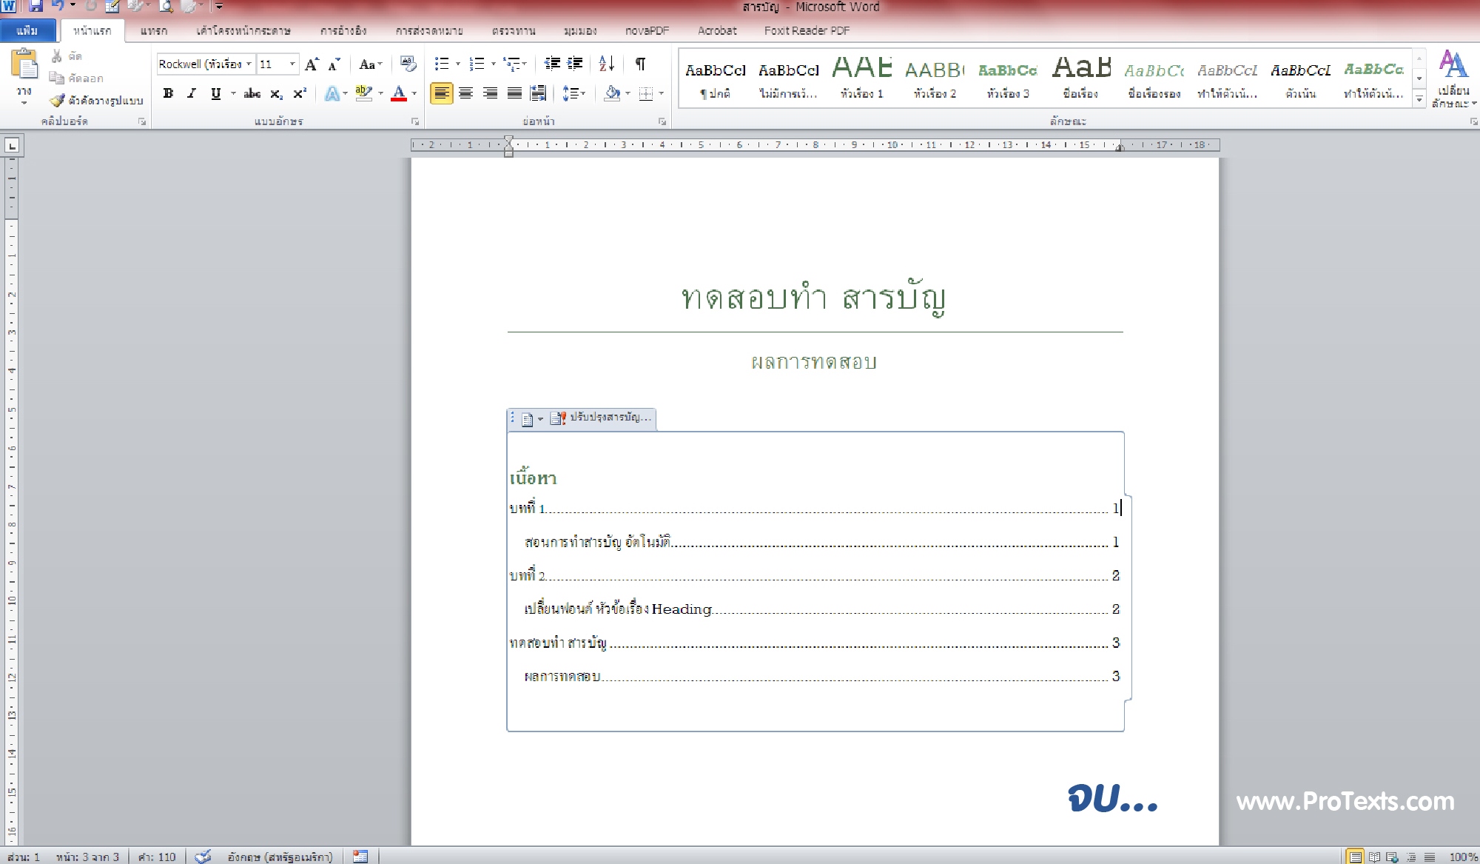Click the Decrease Indent icon
1480x864 pixels.
(x=552, y=64)
